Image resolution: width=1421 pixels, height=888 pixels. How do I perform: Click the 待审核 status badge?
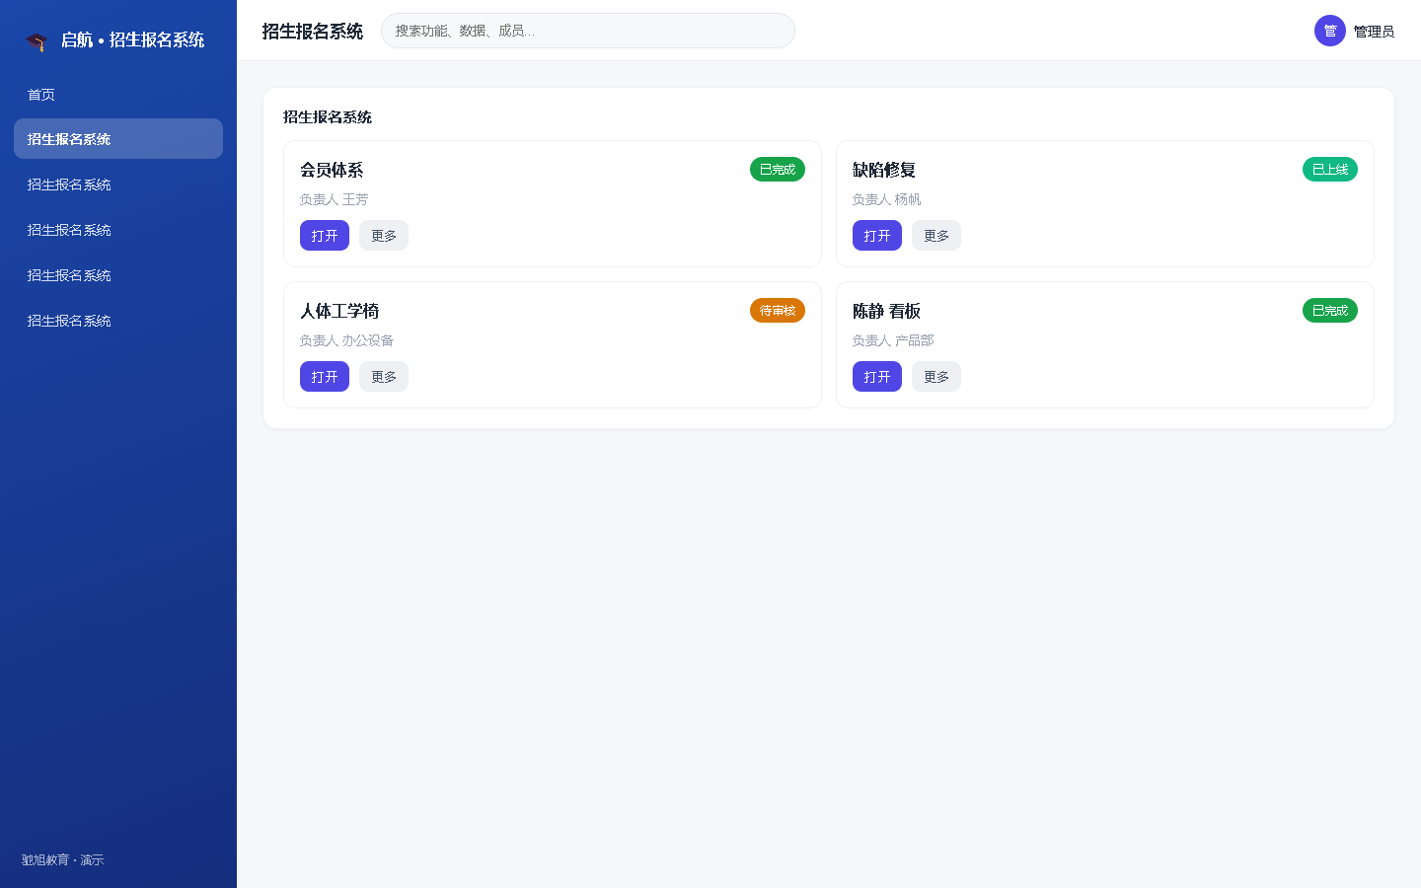click(x=778, y=311)
